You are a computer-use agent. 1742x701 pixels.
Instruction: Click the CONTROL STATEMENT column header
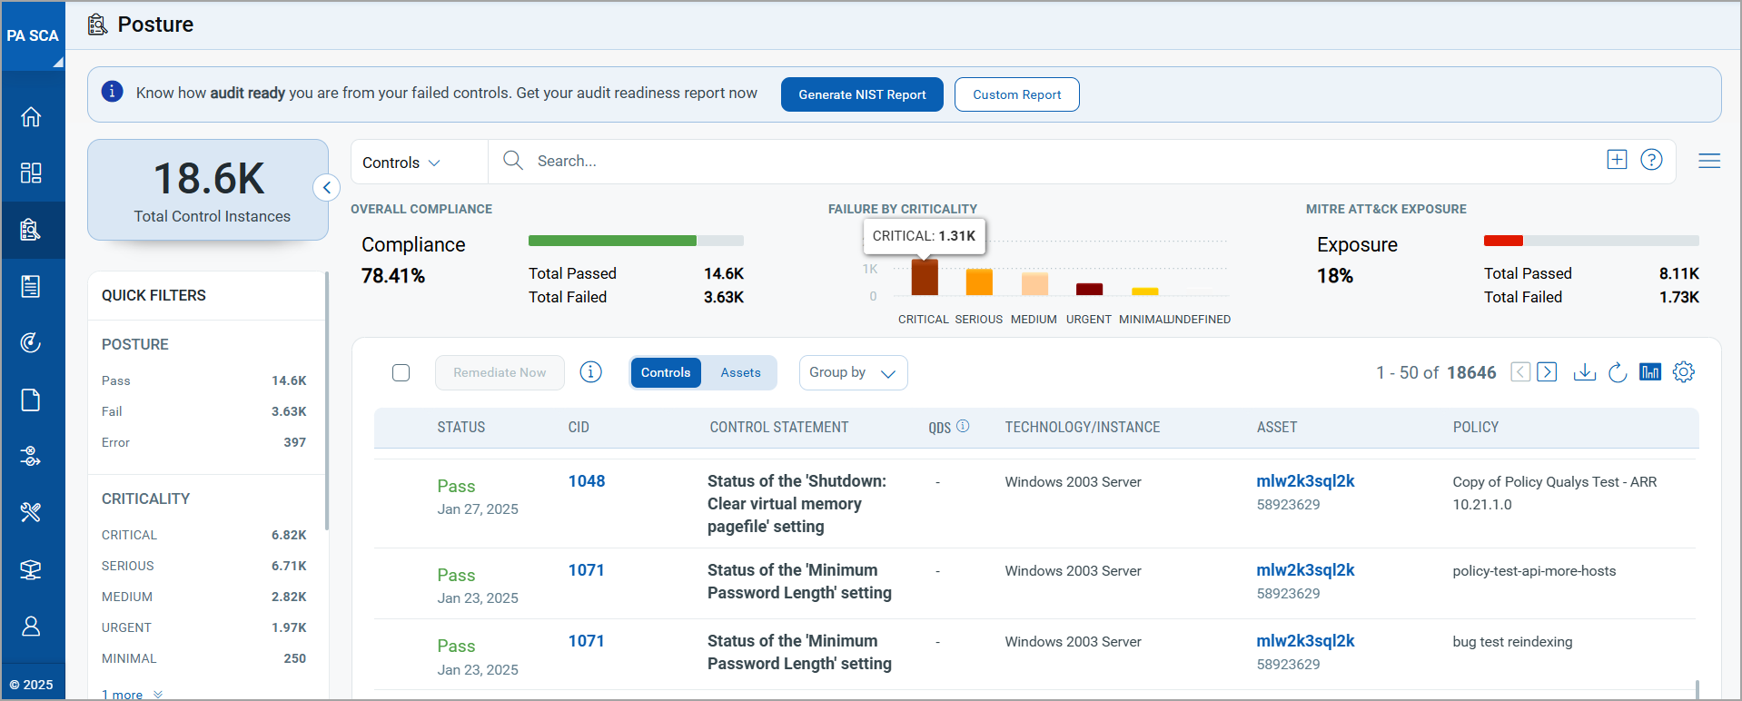pyautogui.click(x=779, y=427)
